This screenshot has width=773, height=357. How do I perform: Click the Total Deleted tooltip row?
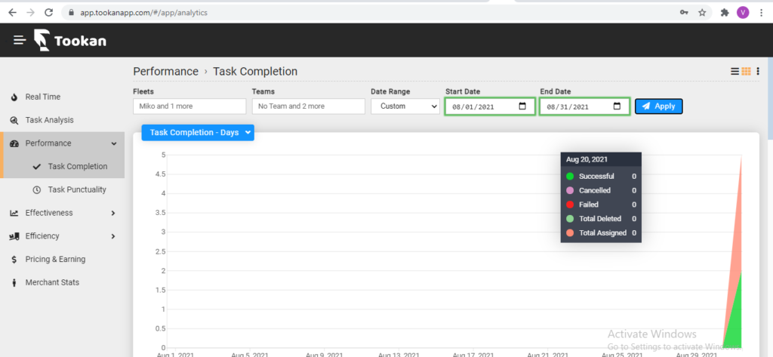[x=601, y=219]
